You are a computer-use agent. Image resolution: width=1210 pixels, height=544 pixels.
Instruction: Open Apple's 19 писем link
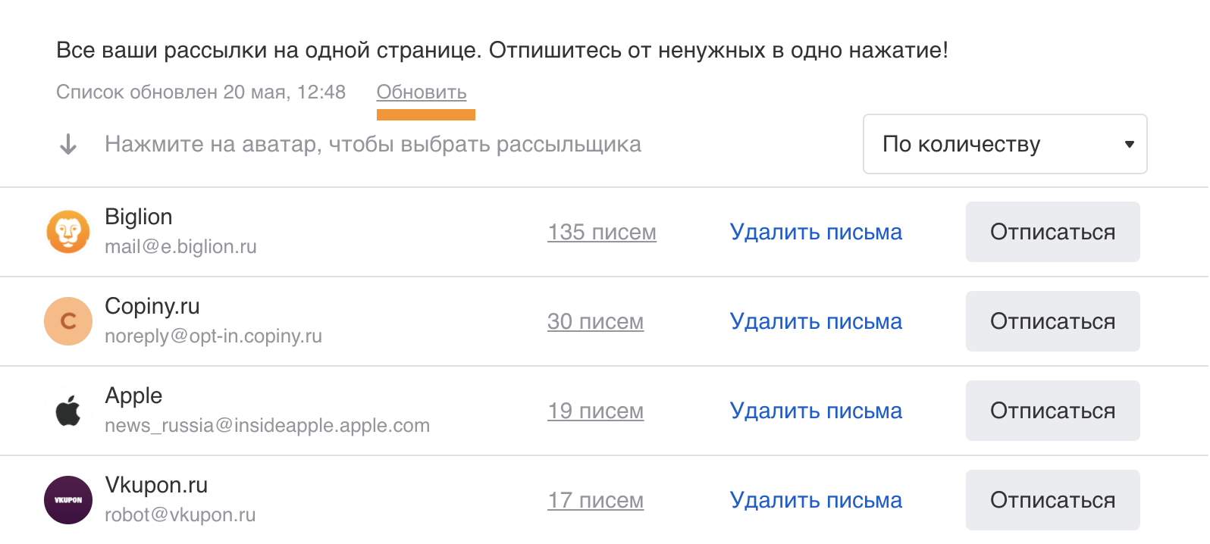point(595,411)
